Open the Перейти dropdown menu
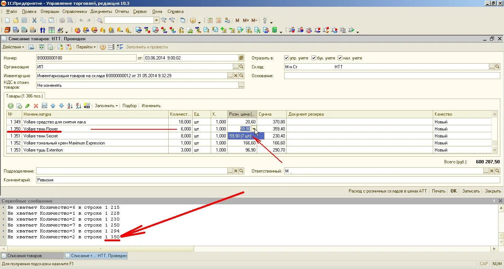Screen dimensions: 504x269 click(86, 47)
